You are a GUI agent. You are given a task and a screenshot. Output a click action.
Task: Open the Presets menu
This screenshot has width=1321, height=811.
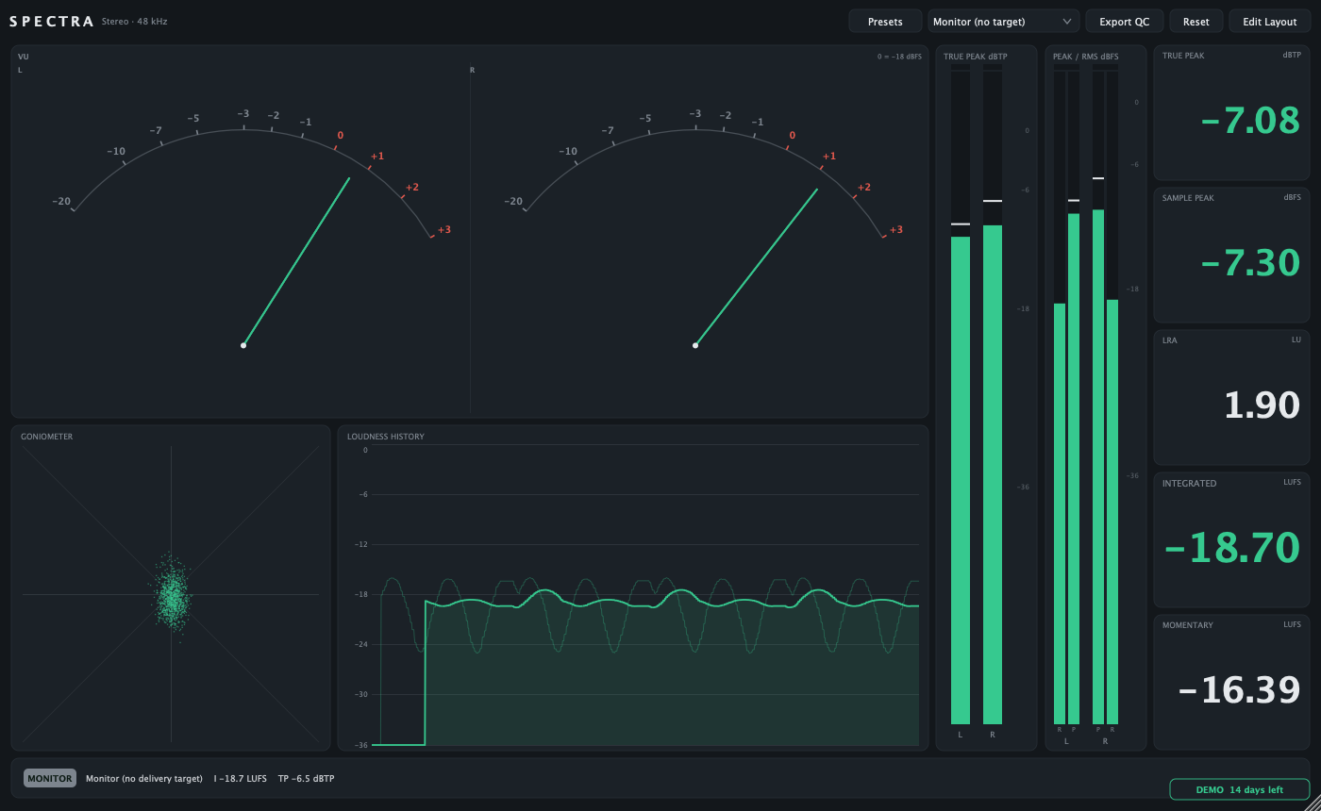click(x=885, y=22)
